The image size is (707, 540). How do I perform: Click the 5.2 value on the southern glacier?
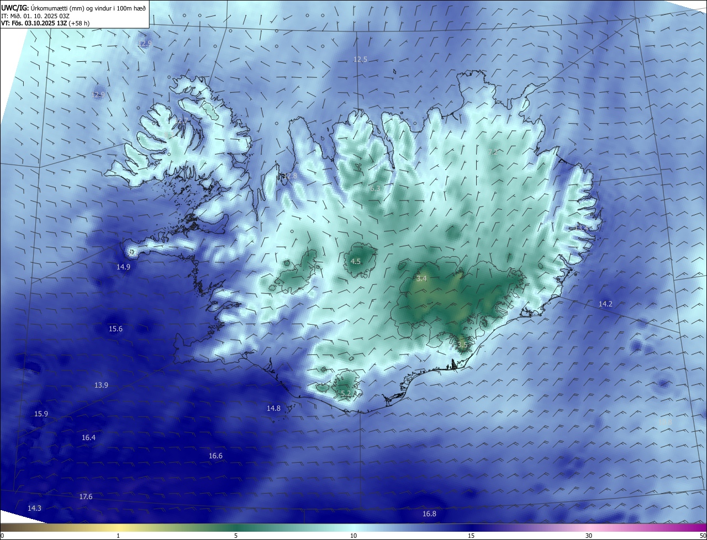pyautogui.click(x=346, y=394)
